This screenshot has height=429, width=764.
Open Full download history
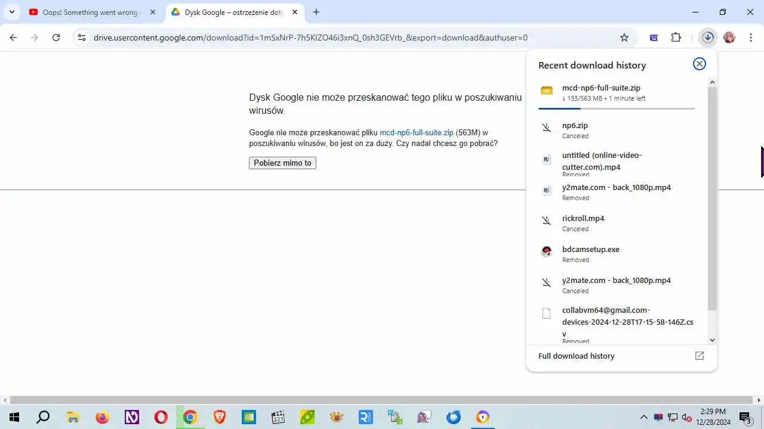[x=576, y=356]
